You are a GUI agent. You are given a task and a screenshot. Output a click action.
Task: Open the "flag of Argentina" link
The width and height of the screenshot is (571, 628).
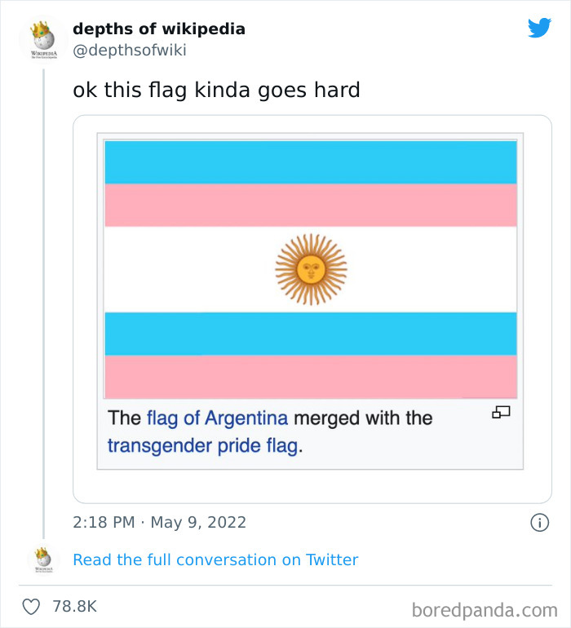[x=217, y=418]
